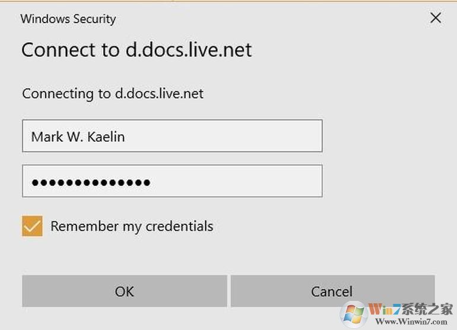Click the "Connect to d.docs.live.net" heading

point(137,50)
